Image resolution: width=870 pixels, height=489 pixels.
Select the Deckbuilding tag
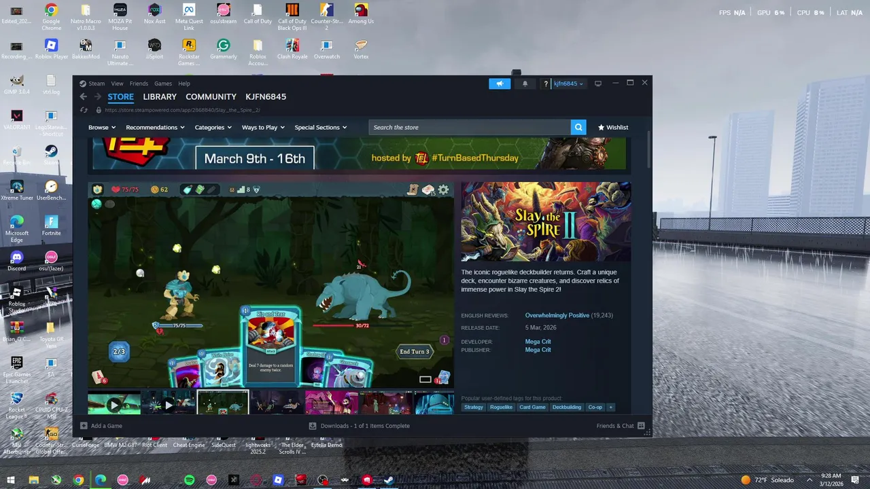pyautogui.click(x=567, y=407)
